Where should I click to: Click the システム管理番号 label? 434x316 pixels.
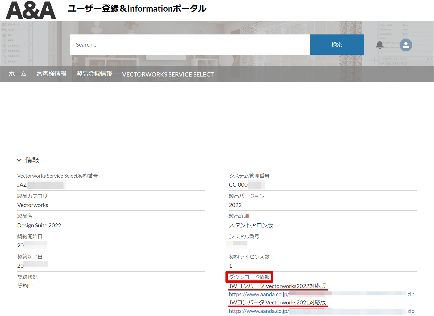249,176
